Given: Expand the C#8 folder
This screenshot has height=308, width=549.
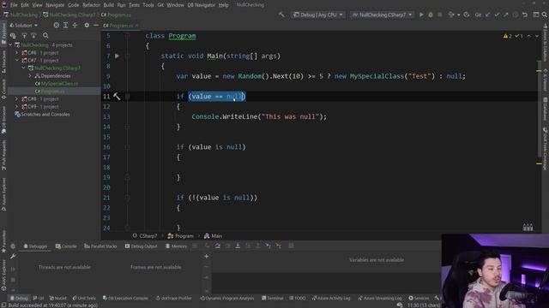Looking at the screenshot, I should tap(17, 99).
